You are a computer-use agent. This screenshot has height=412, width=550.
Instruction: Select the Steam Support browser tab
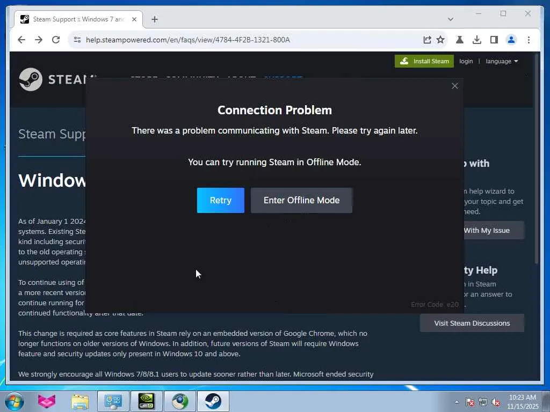[78, 19]
